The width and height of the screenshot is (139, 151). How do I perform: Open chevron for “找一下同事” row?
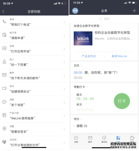coord(64,62)
